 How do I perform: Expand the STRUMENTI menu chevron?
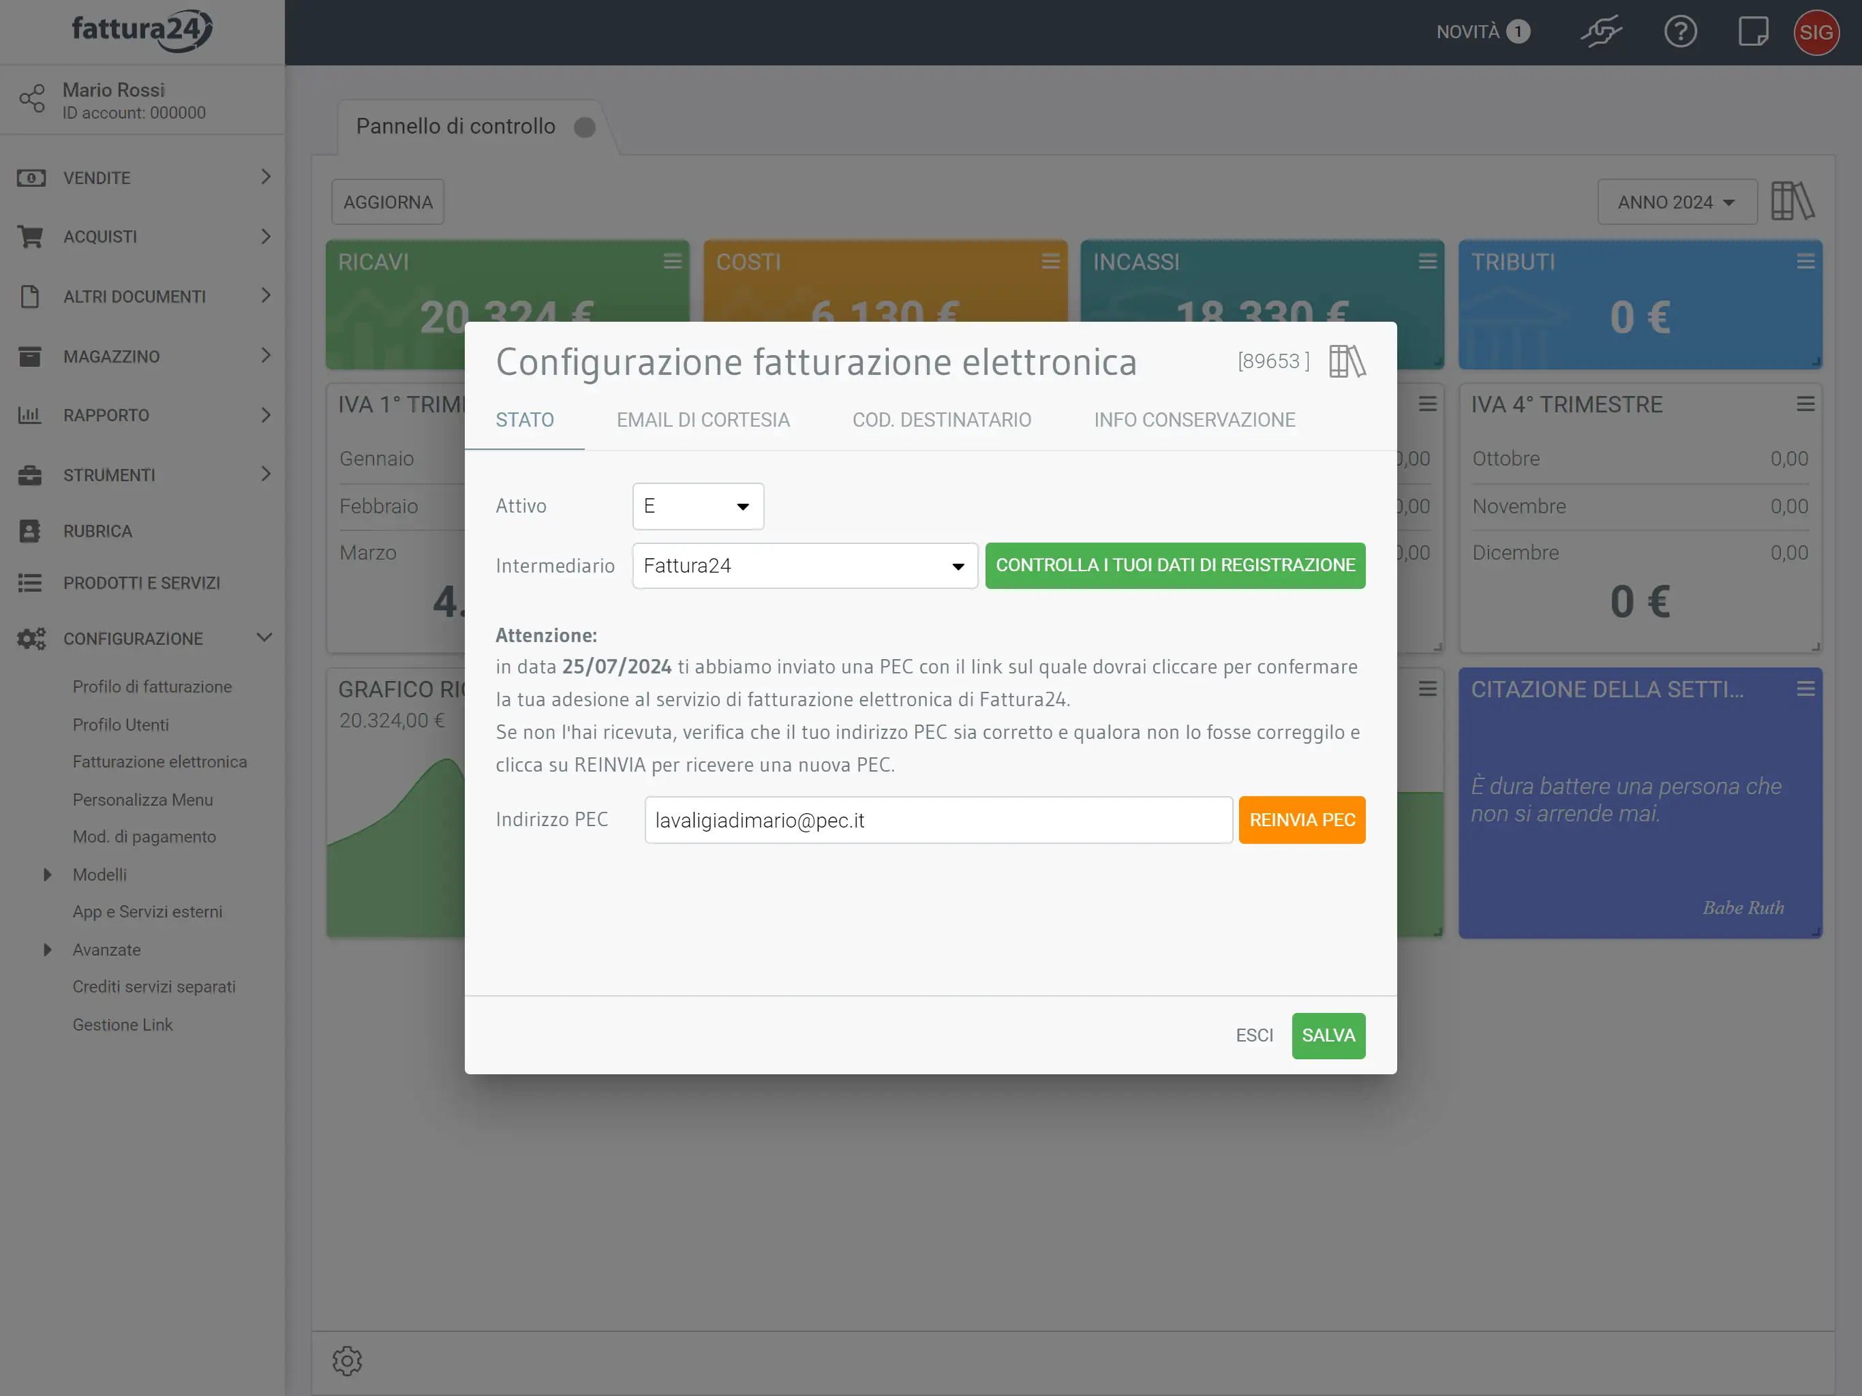[266, 474]
